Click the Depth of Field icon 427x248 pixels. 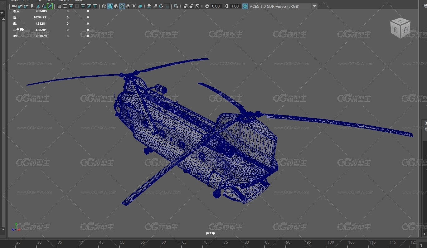167,6
